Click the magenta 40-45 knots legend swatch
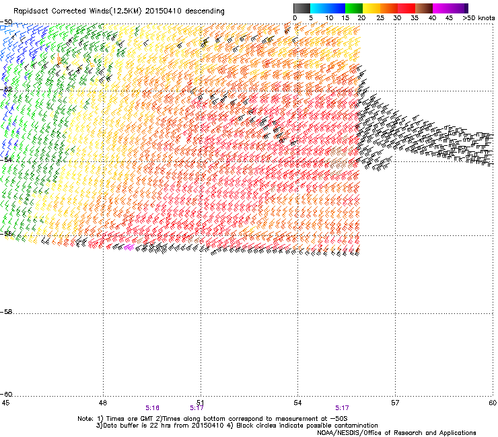The height and width of the screenshot is (437, 498). click(x=441, y=8)
